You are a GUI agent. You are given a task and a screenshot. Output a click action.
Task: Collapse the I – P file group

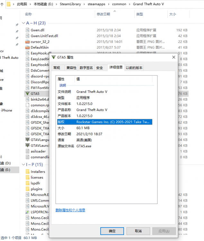click(23, 165)
